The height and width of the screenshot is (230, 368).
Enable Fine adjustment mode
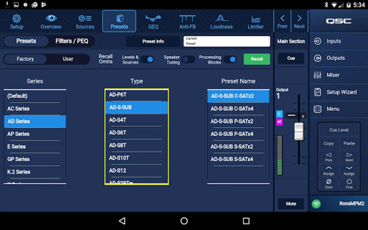tap(349, 183)
